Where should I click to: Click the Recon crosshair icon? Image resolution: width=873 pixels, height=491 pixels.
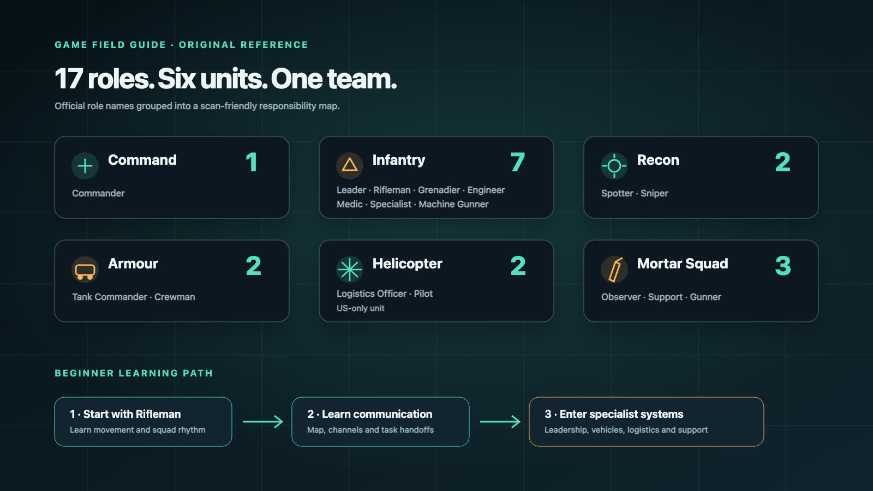point(614,166)
